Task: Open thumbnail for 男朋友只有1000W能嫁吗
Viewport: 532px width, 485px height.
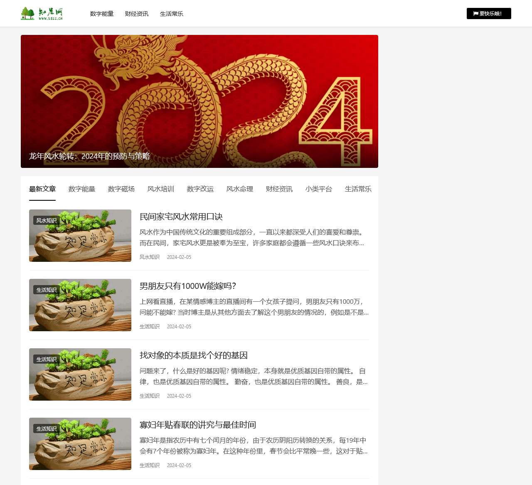Action: 80,305
